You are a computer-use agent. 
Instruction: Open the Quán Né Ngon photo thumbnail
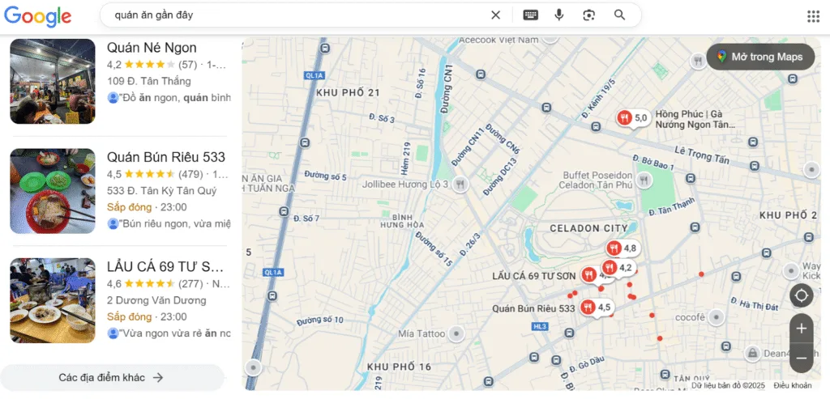53,82
